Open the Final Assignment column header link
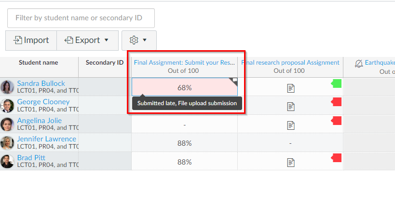This screenshot has width=395, height=207. tap(184, 62)
